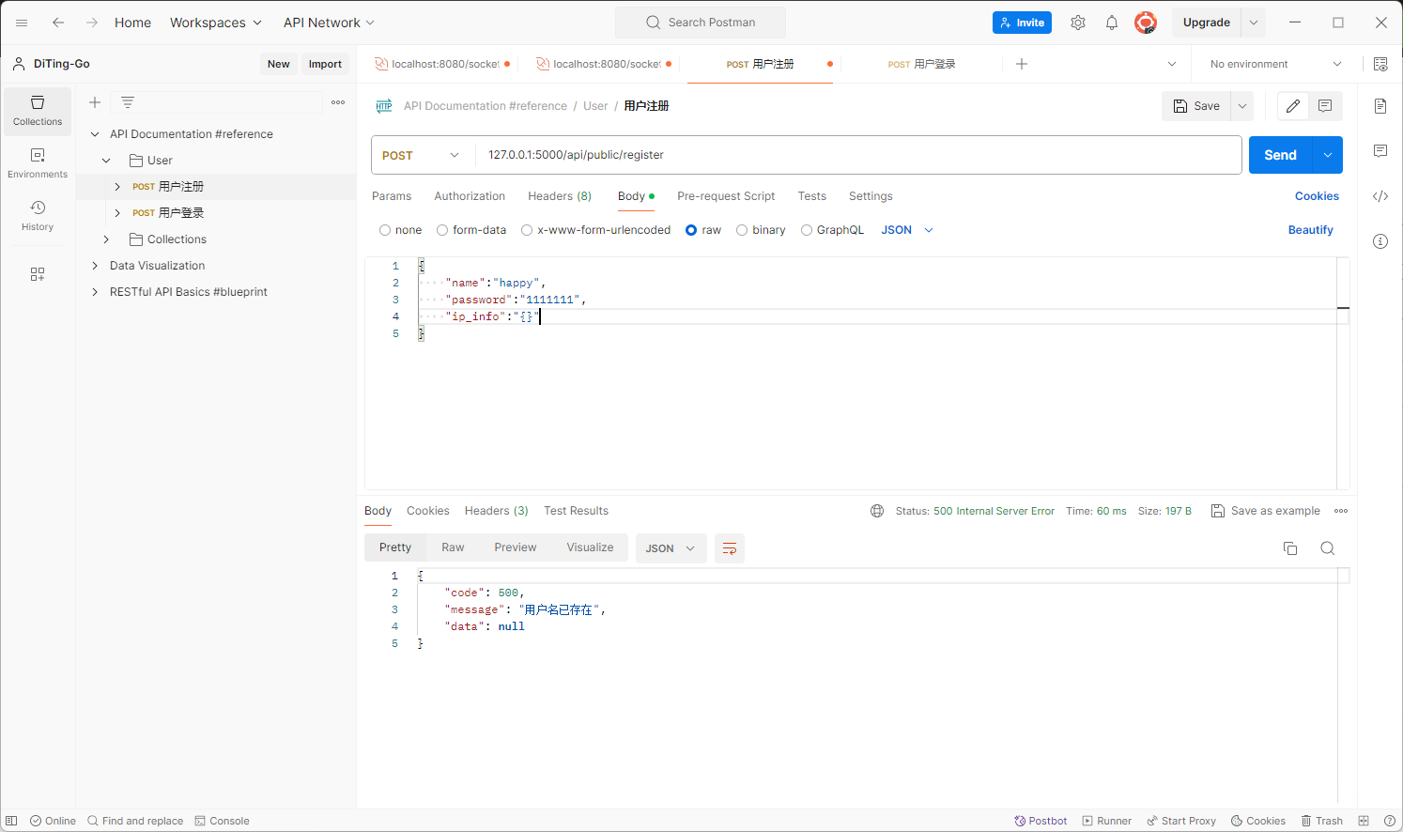Collapse the API Documentation #reference collection
The height and width of the screenshot is (832, 1403).
[x=95, y=134]
